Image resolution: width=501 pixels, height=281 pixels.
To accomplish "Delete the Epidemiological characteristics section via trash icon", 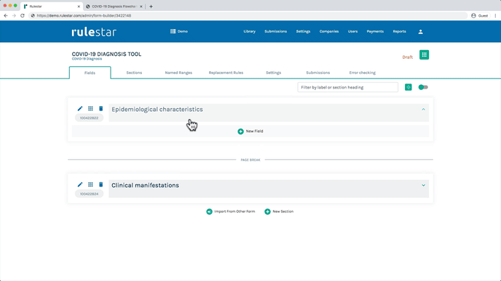I will point(100,109).
